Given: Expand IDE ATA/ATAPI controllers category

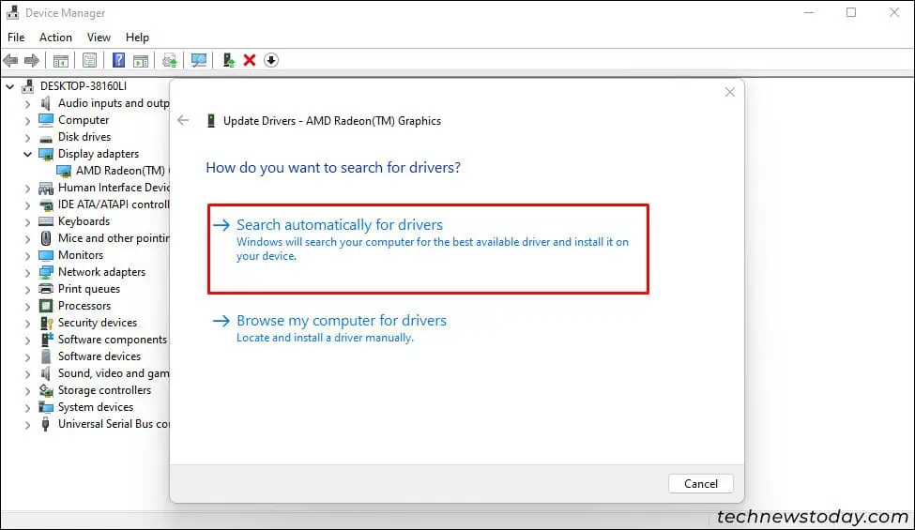Looking at the screenshot, I should 27,205.
